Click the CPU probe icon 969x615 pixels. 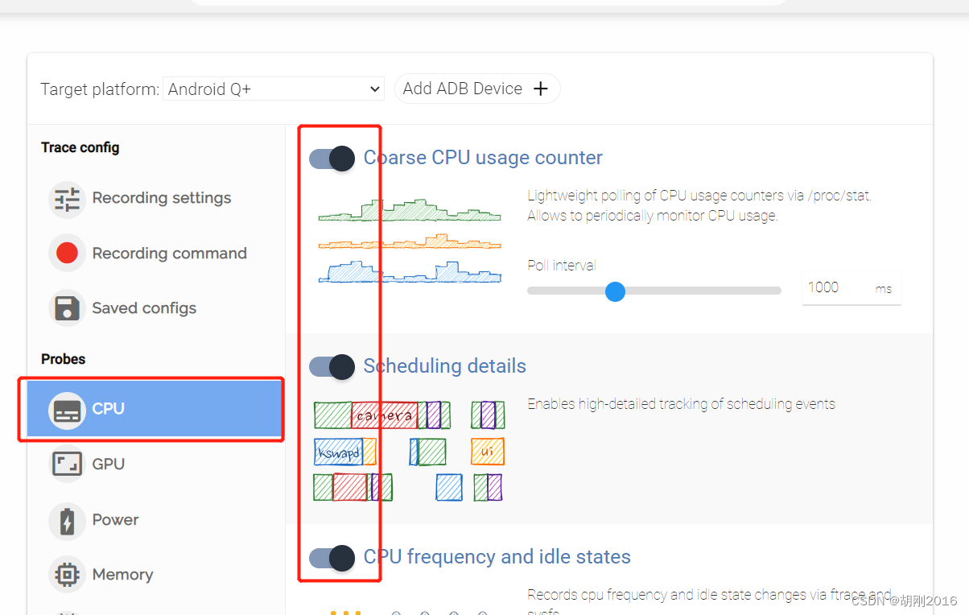pos(67,410)
